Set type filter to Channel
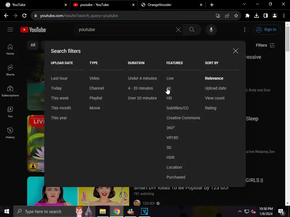 [97, 88]
